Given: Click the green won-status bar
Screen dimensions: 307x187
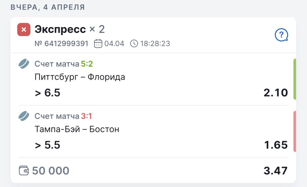Looking at the screenshot, I should pos(295,79).
